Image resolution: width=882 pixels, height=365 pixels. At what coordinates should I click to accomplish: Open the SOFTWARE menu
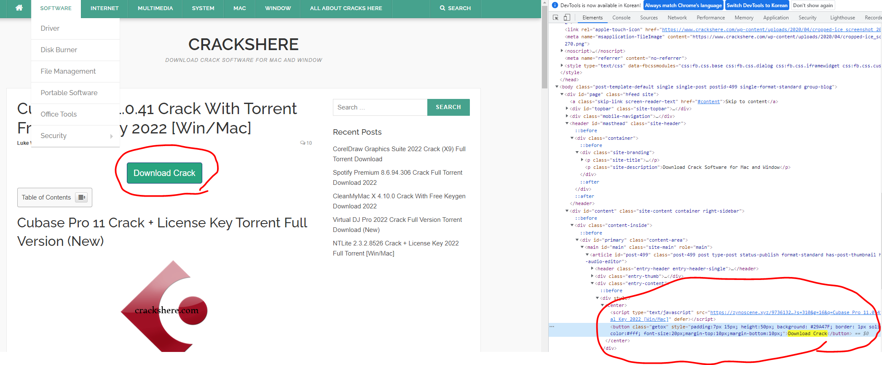tap(56, 8)
